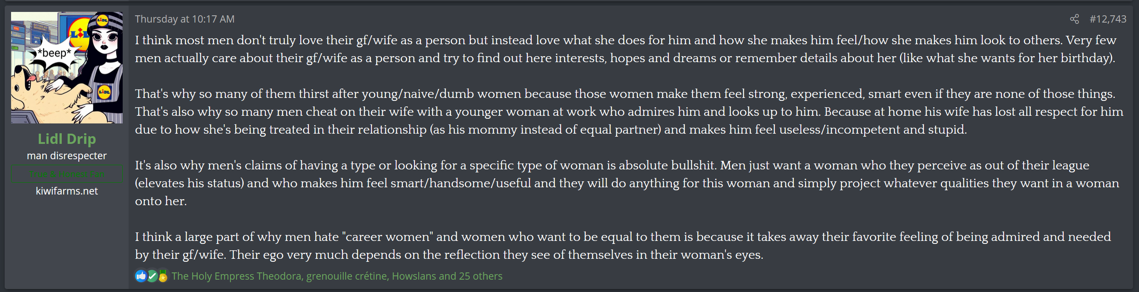Open "The Holy Empress Theodora" in reactions list
Screen dimensions: 1139x292
point(236,276)
